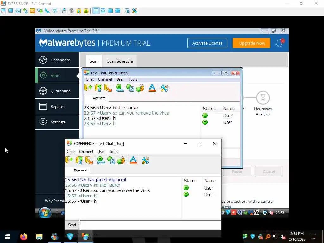Click the View Only monitor icon in Radmin toolbar
Viewport: 324px width, 243px height.
11,11
